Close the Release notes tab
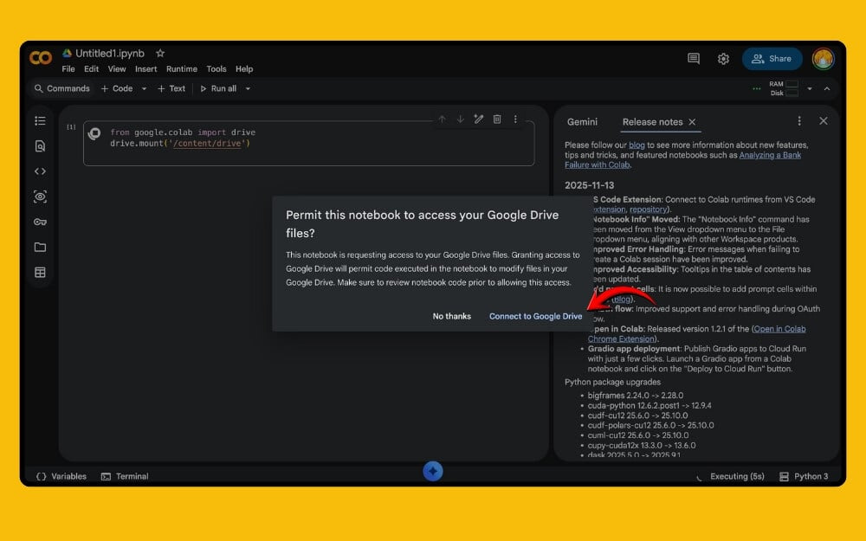The width and height of the screenshot is (866, 541). click(x=692, y=122)
